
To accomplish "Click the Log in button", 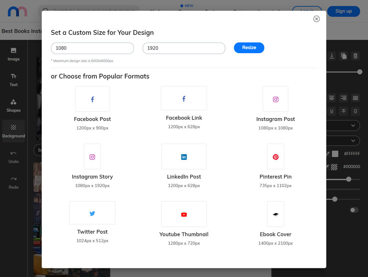I will point(307,9).
